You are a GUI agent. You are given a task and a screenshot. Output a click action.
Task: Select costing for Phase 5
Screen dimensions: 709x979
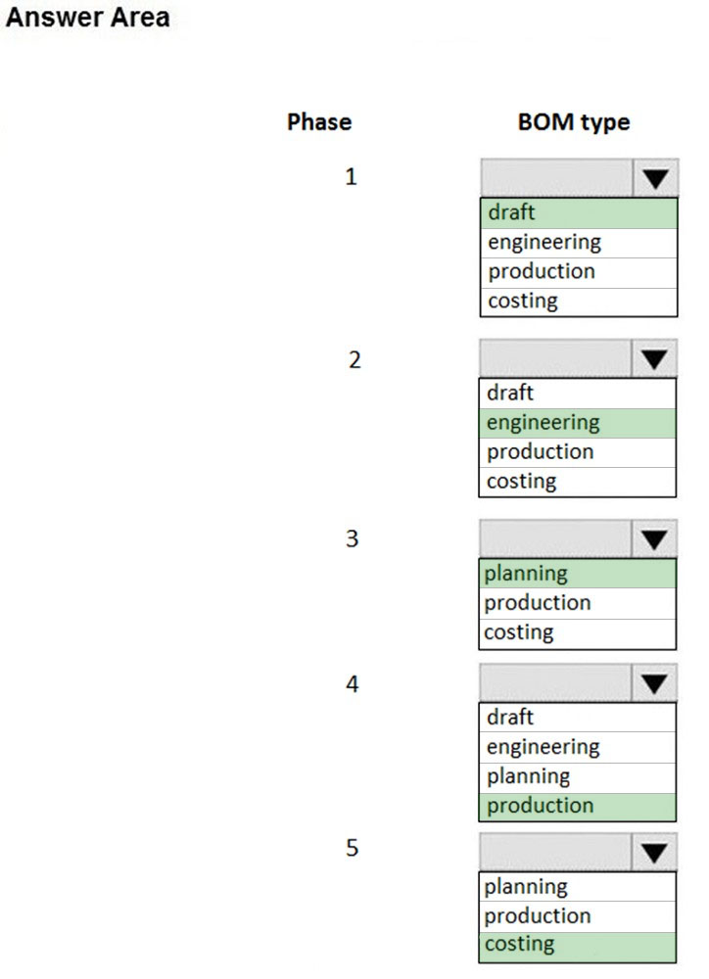[x=577, y=947]
